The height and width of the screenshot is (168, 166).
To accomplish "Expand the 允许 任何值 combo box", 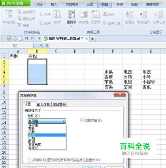I will 47,121.
